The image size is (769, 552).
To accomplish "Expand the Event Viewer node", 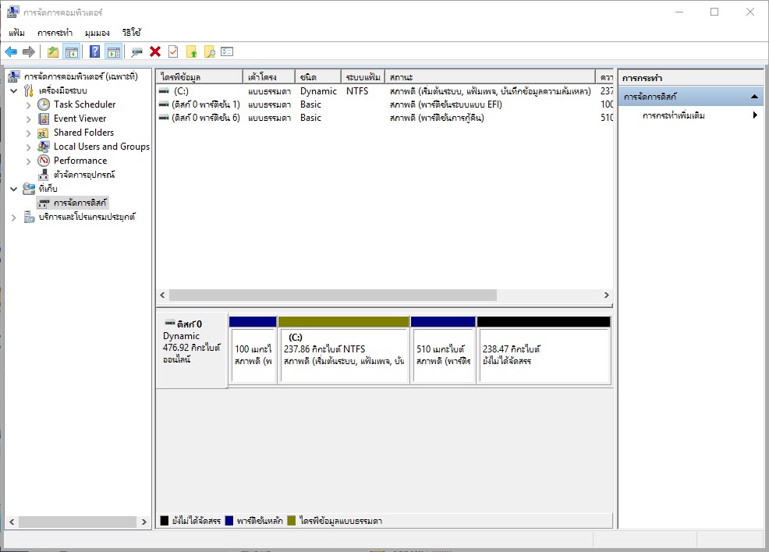I will pos(28,119).
